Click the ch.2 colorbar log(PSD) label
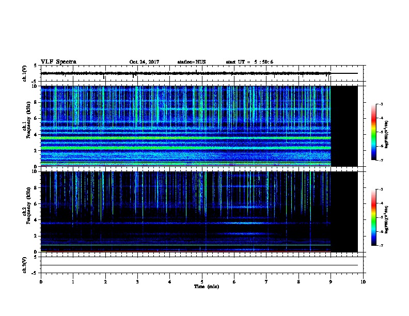The height and width of the screenshot is (316, 409). coord(386,219)
